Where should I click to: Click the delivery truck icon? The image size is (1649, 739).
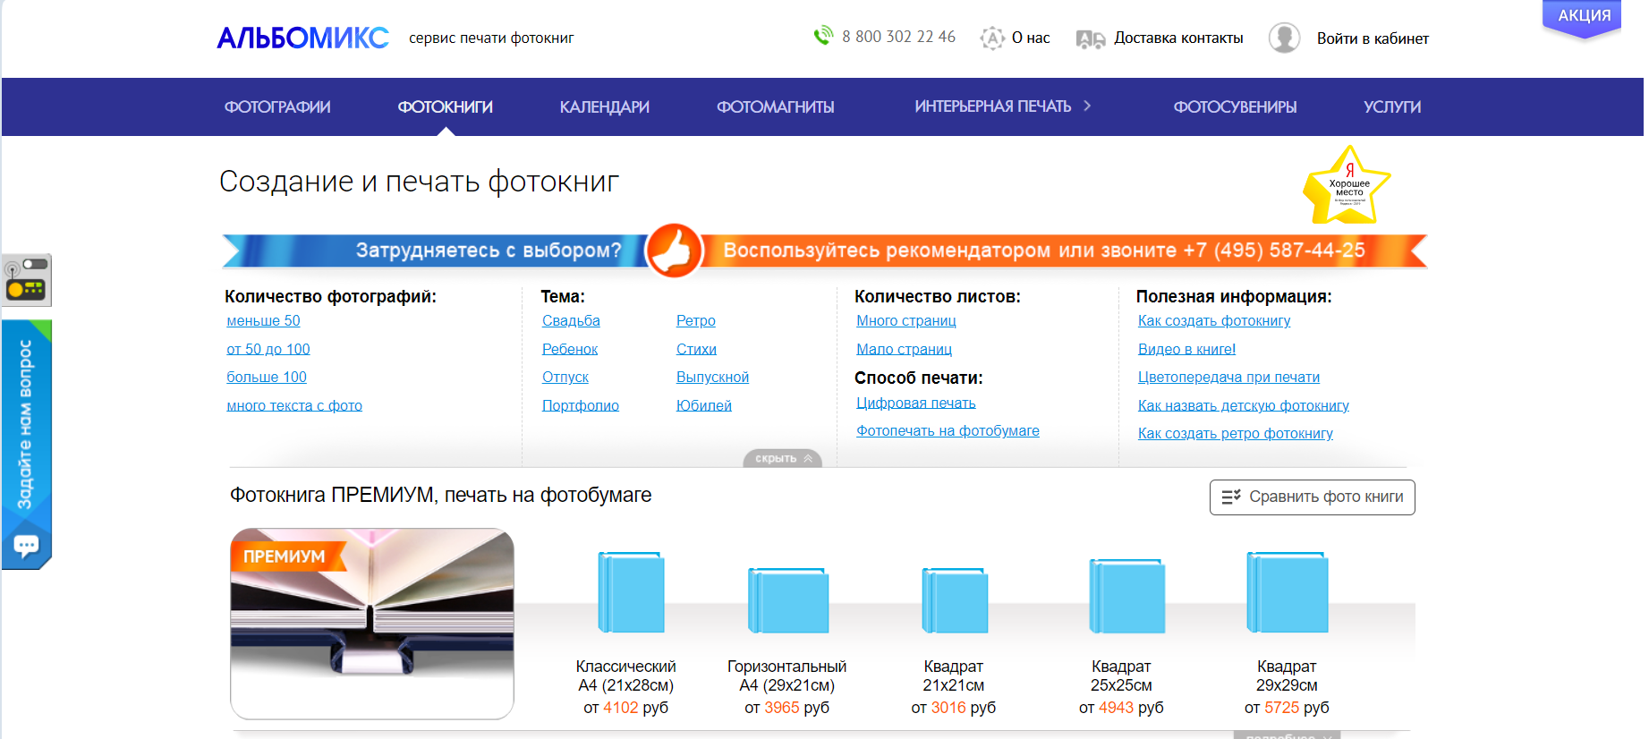pos(1090,38)
